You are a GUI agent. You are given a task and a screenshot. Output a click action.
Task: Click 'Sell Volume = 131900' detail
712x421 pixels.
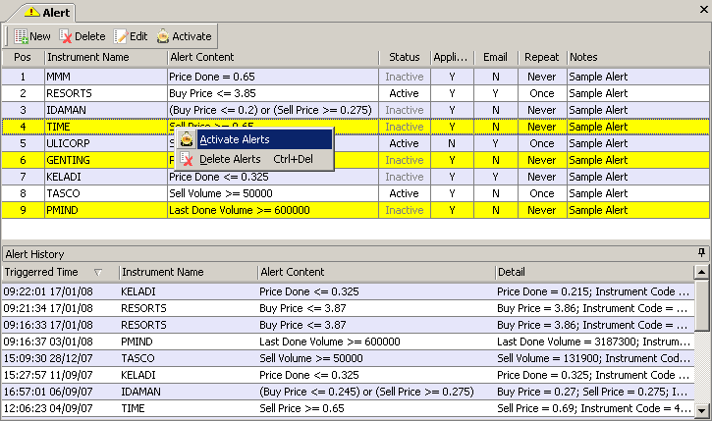548,358
